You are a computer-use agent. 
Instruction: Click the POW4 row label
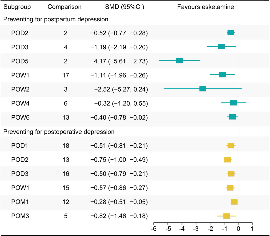coord(20,103)
